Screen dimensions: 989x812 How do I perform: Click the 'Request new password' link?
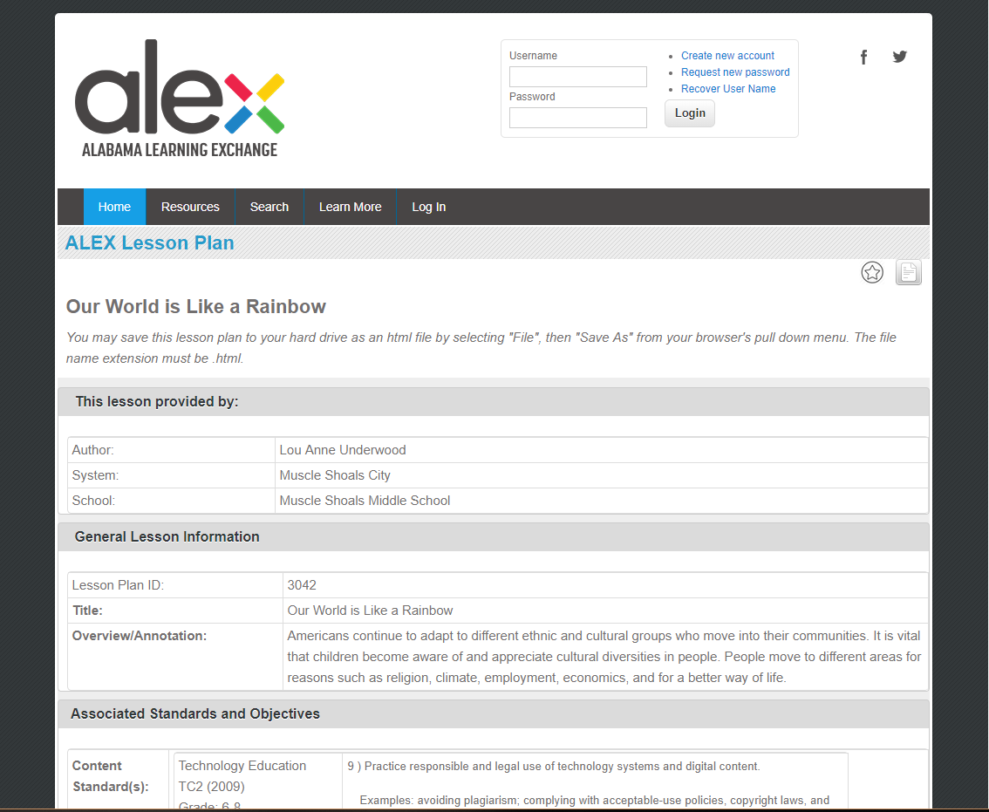tap(735, 72)
